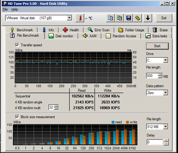178x153 pixels.
Task: Click the Data pattern label
Action: [155, 86]
